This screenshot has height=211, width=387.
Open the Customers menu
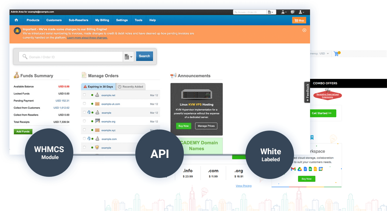tap(54, 20)
